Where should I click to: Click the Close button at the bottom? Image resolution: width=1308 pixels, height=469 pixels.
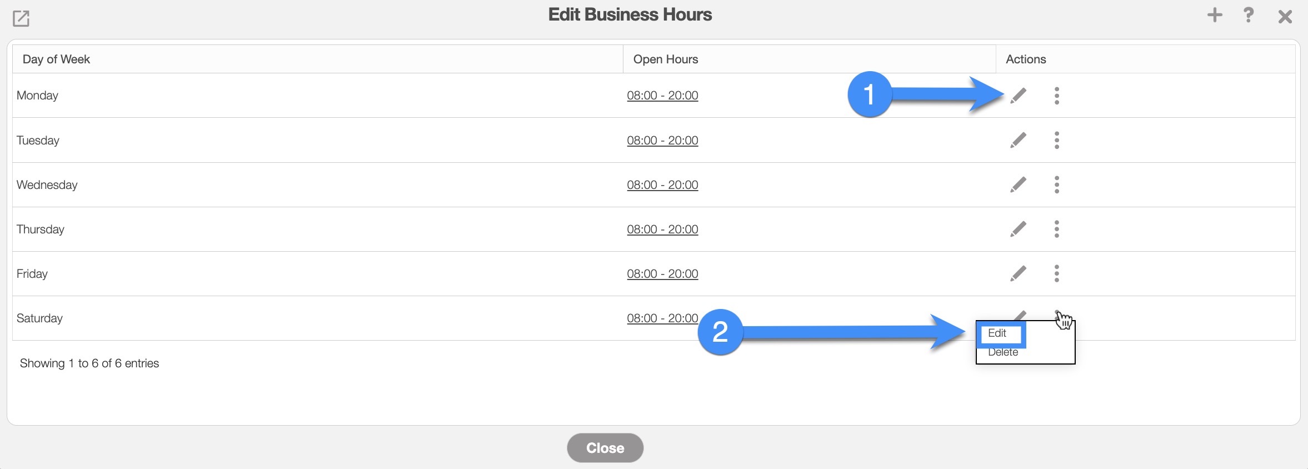(x=605, y=448)
